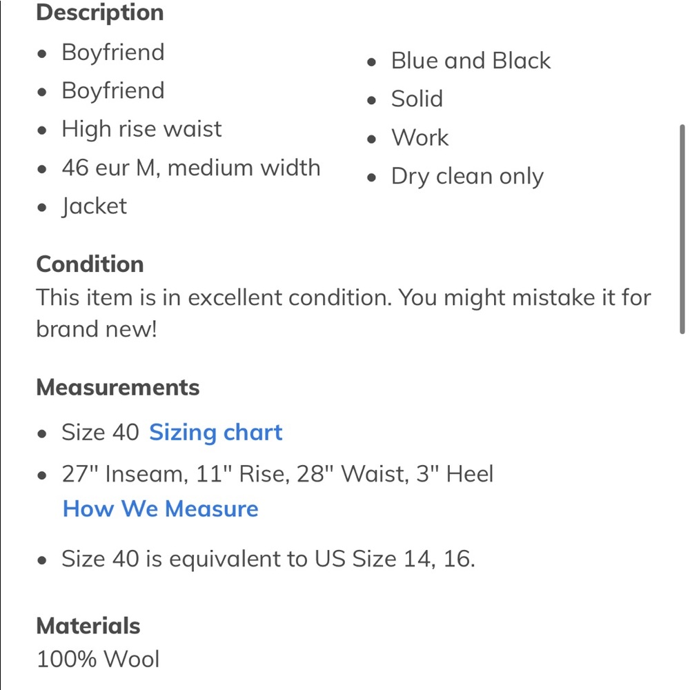The height and width of the screenshot is (690, 690).
Task: Click the Description heading
Action: (100, 12)
